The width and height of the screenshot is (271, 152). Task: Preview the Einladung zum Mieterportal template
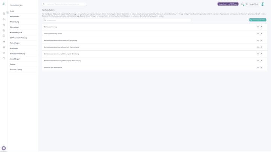[258, 68]
